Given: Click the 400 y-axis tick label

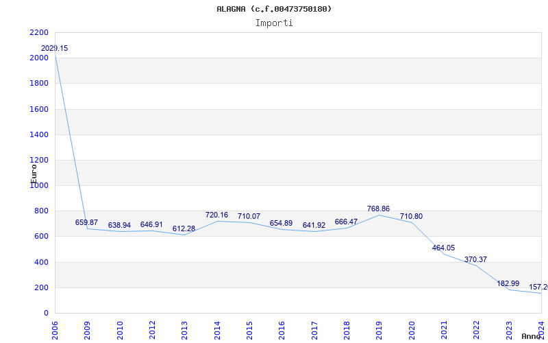Looking at the screenshot, I should point(42,262).
